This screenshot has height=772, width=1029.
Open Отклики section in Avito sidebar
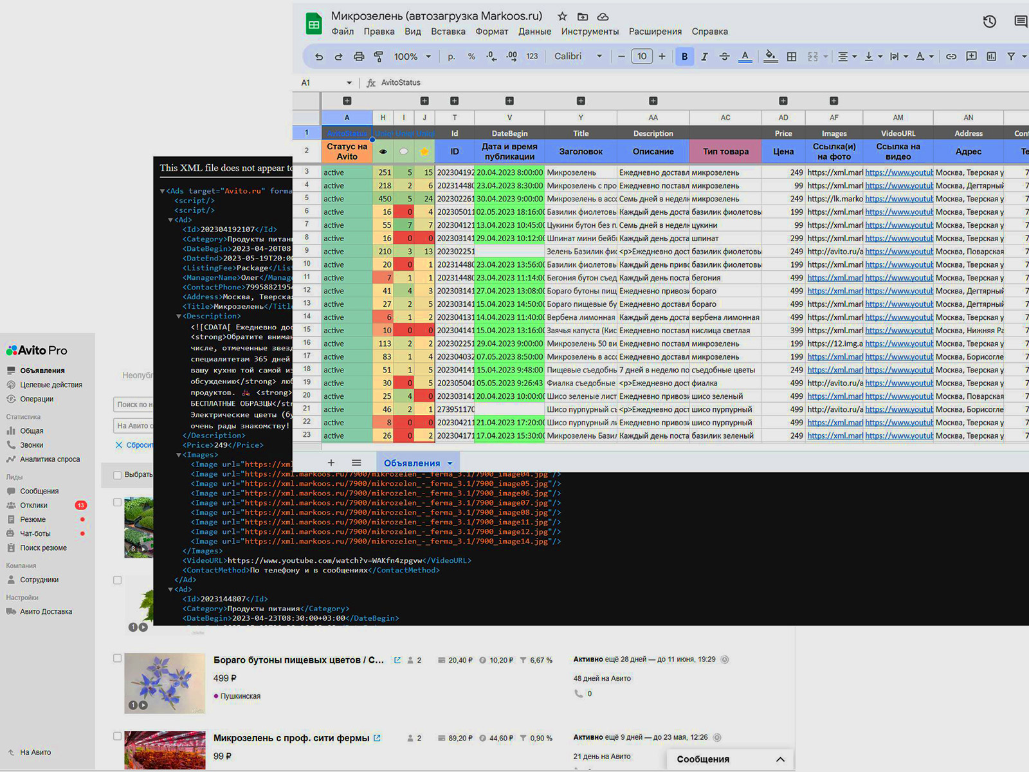33,505
